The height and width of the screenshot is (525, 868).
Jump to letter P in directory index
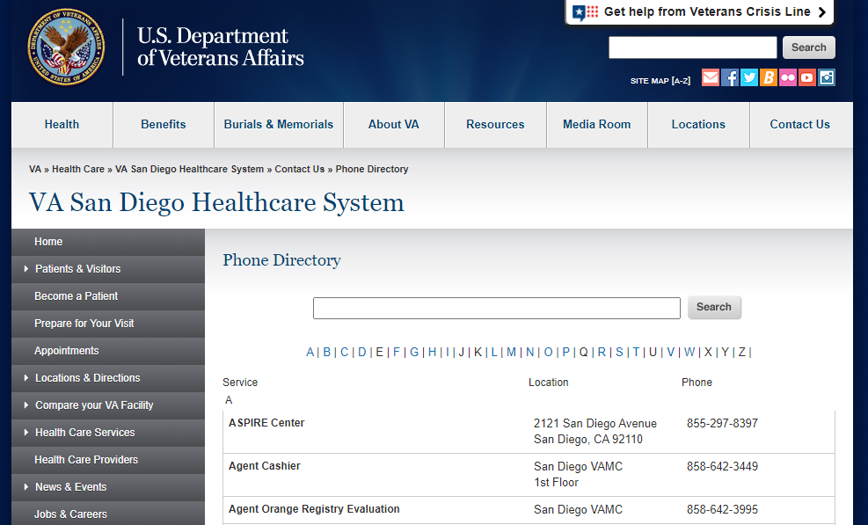(x=565, y=353)
